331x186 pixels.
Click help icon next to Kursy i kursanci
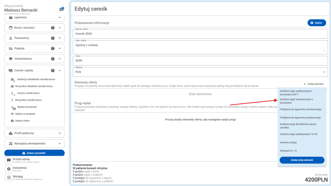click(x=53, y=28)
